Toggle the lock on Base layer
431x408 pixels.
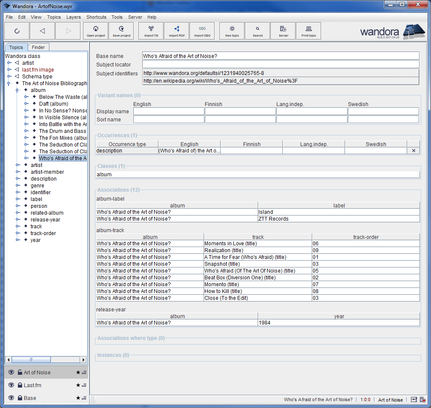click(x=20, y=398)
